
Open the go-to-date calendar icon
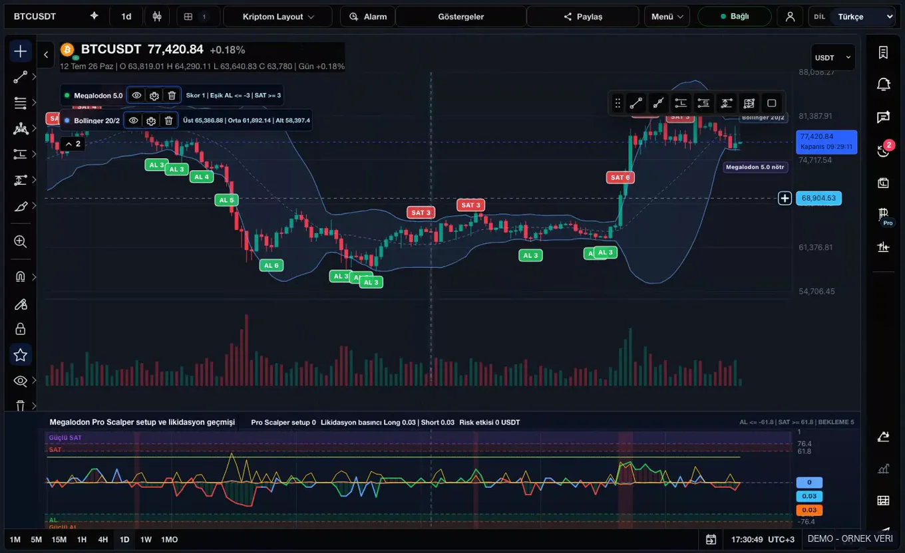(x=711, y=539)
